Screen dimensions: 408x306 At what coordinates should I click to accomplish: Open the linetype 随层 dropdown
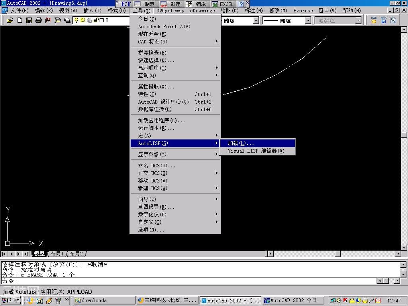(x=256, y=20)
